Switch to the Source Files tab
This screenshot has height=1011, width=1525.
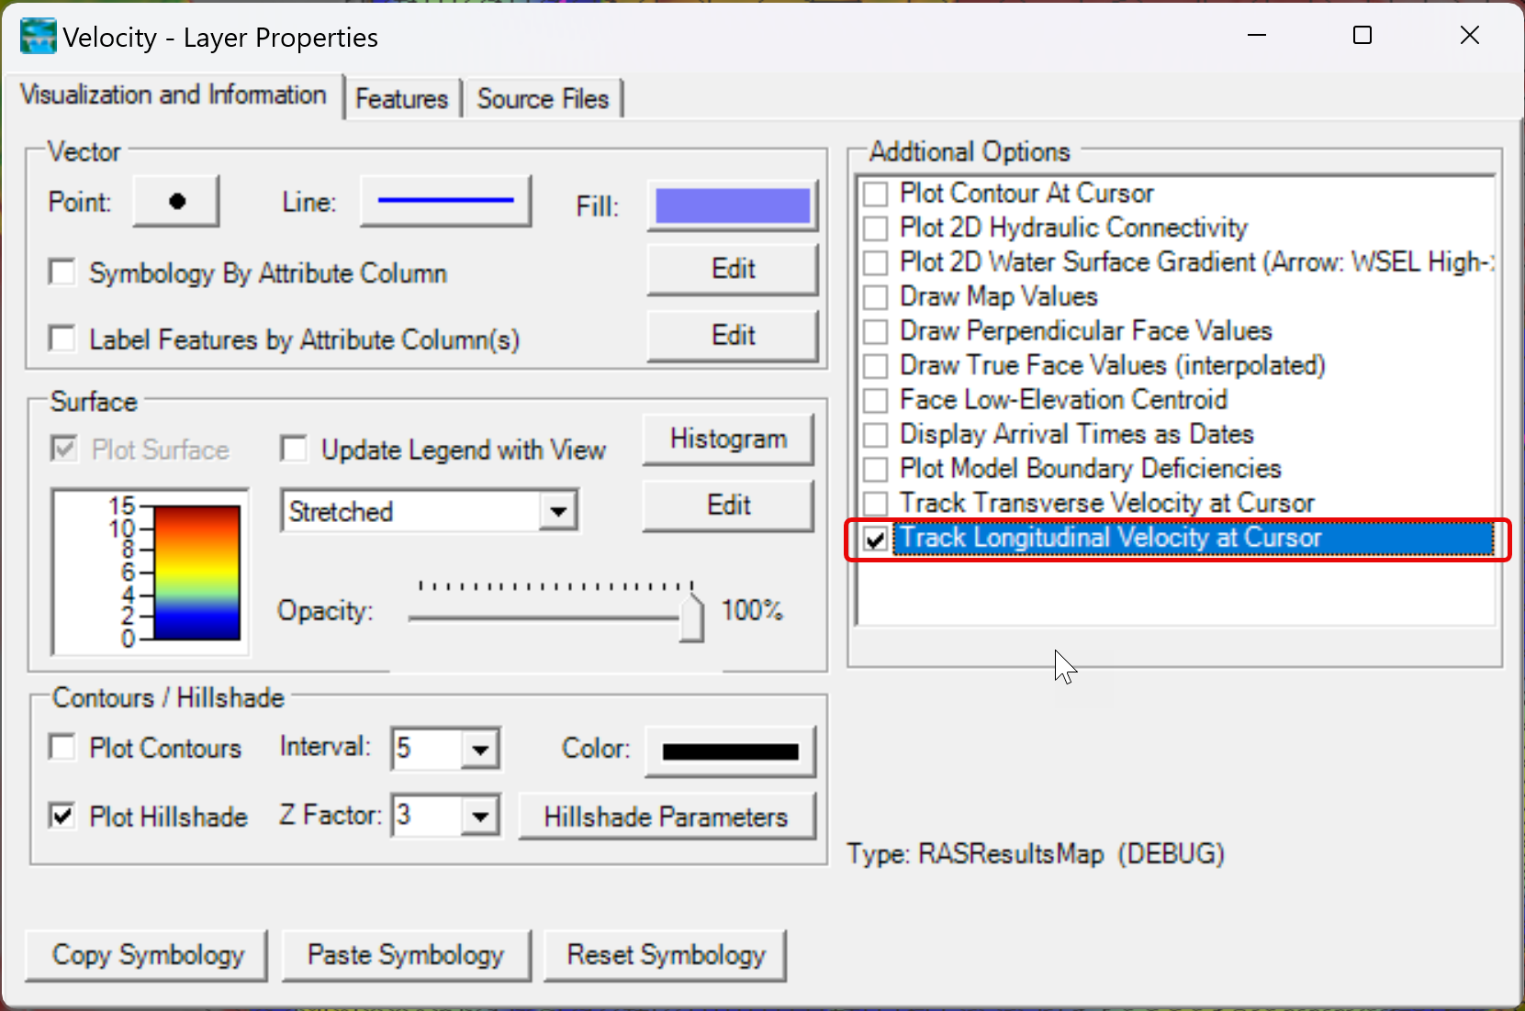click(x=543, y=98)
